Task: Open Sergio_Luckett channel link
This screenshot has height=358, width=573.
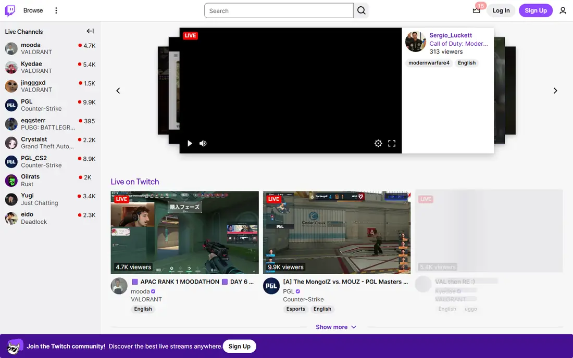Action: (x=451, y=35)
